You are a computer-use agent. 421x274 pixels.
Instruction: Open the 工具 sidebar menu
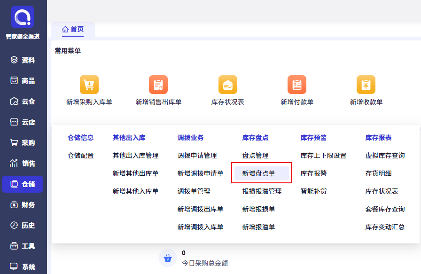tap(23, 246)
